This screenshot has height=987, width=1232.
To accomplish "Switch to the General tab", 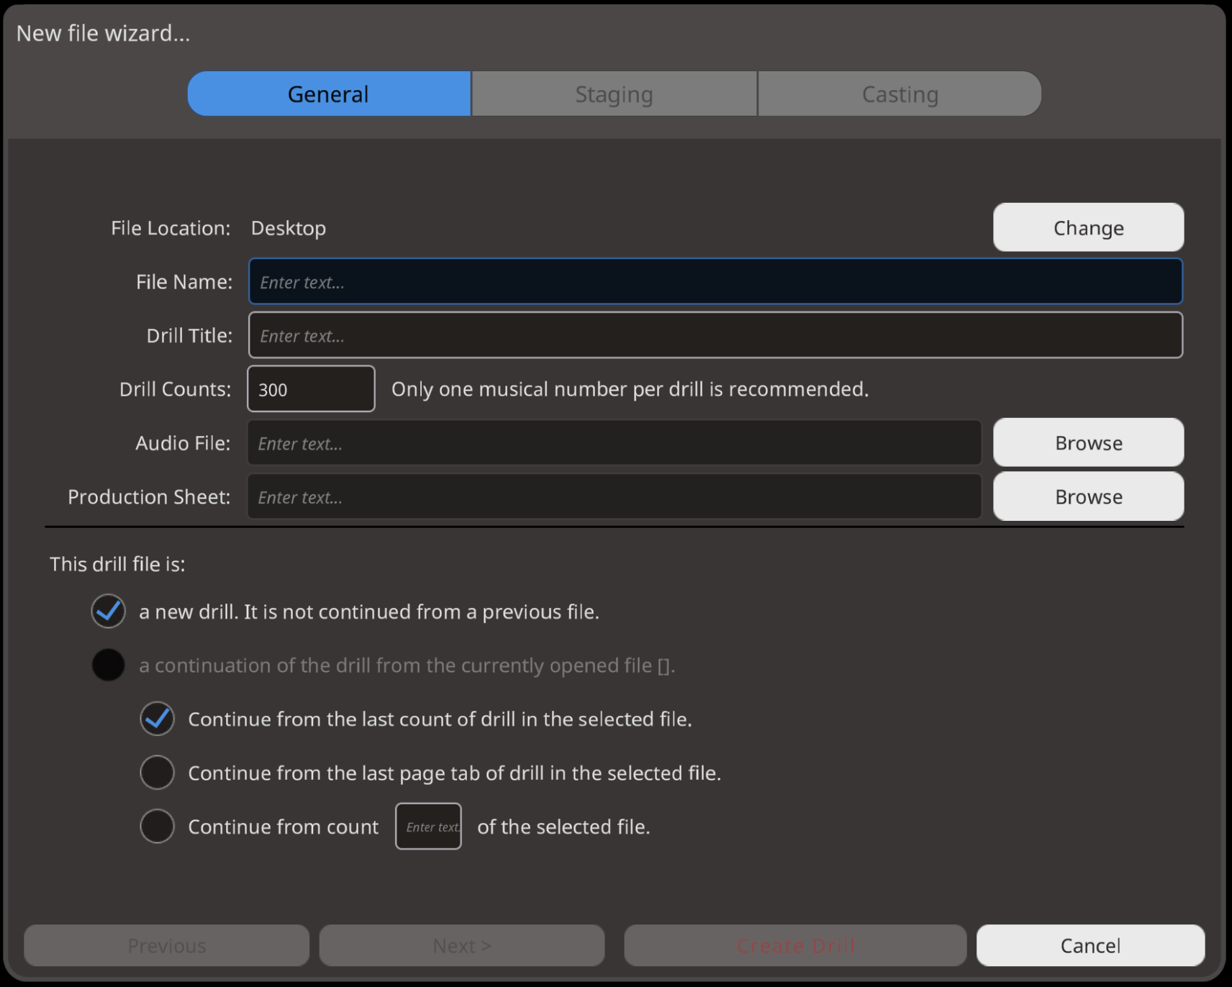I will tap(329, 94).
